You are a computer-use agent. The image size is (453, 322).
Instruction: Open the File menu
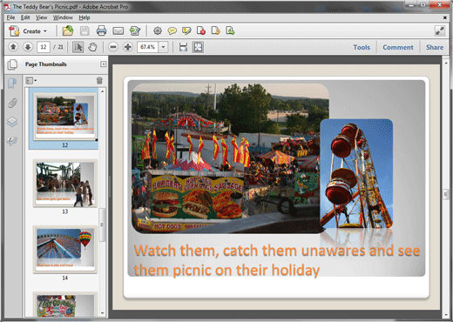coord(10,17)
